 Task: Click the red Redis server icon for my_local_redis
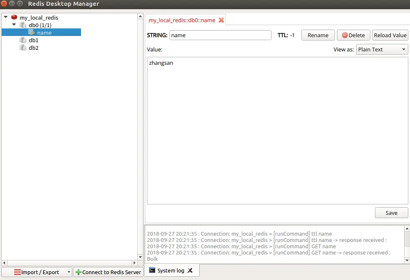click(14, 17)
